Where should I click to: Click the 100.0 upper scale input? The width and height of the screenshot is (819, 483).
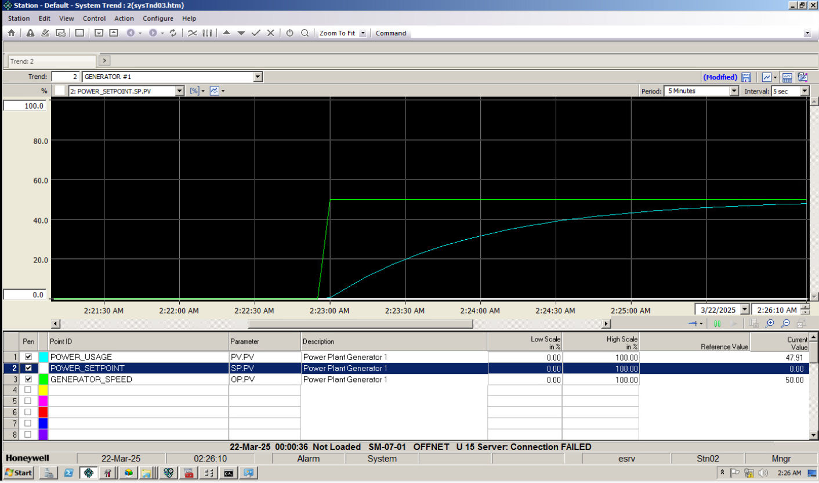pos(25,106)
